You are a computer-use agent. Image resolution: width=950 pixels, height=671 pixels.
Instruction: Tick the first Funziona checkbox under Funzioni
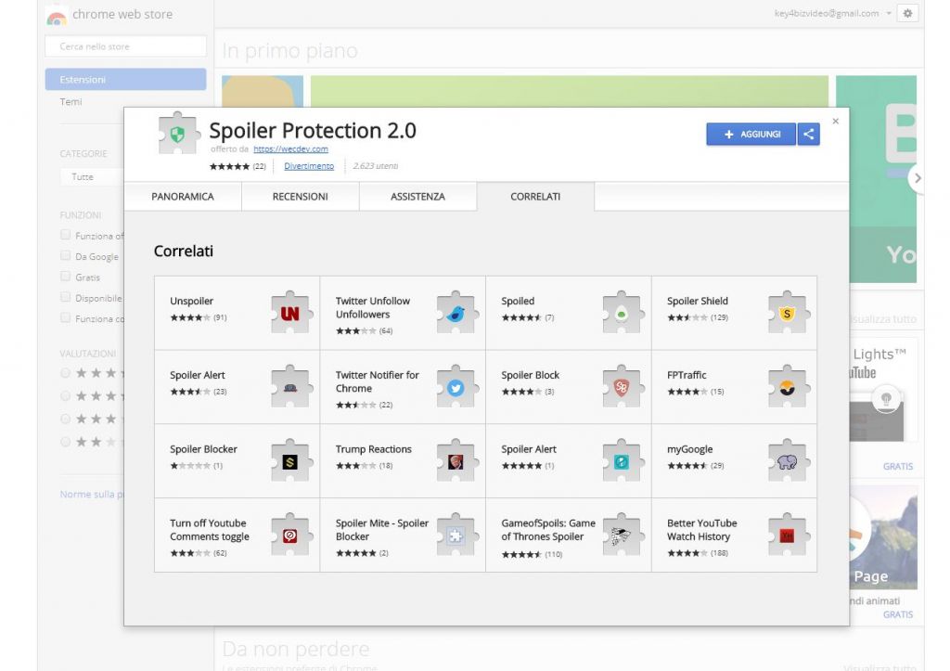tap(66, 235)
